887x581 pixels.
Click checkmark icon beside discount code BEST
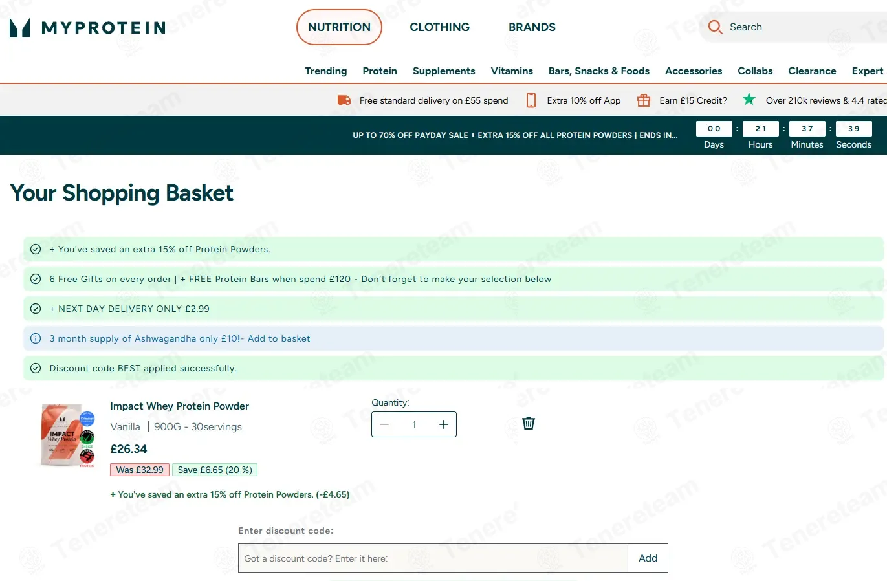click(36, 368)
